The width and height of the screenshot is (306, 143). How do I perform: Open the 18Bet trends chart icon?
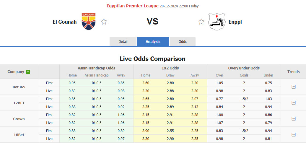pyautogui.click(x=293, y=135)
